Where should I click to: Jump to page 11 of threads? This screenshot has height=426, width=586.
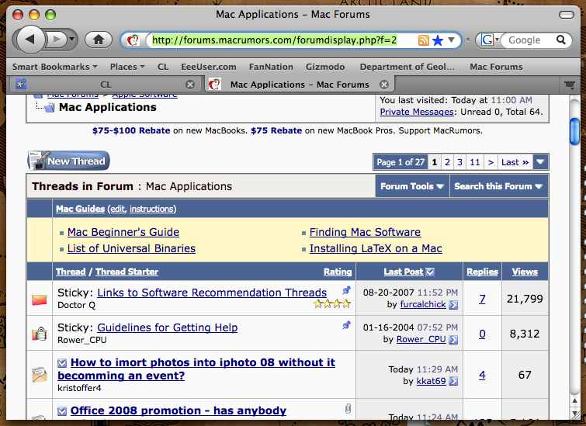pos(475,162)
